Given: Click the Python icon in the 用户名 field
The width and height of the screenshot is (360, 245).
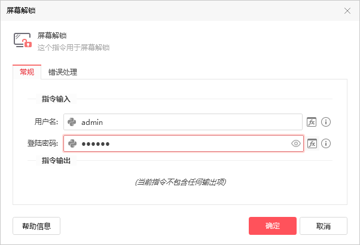Looking at the screenshot, I should [72, 122].
